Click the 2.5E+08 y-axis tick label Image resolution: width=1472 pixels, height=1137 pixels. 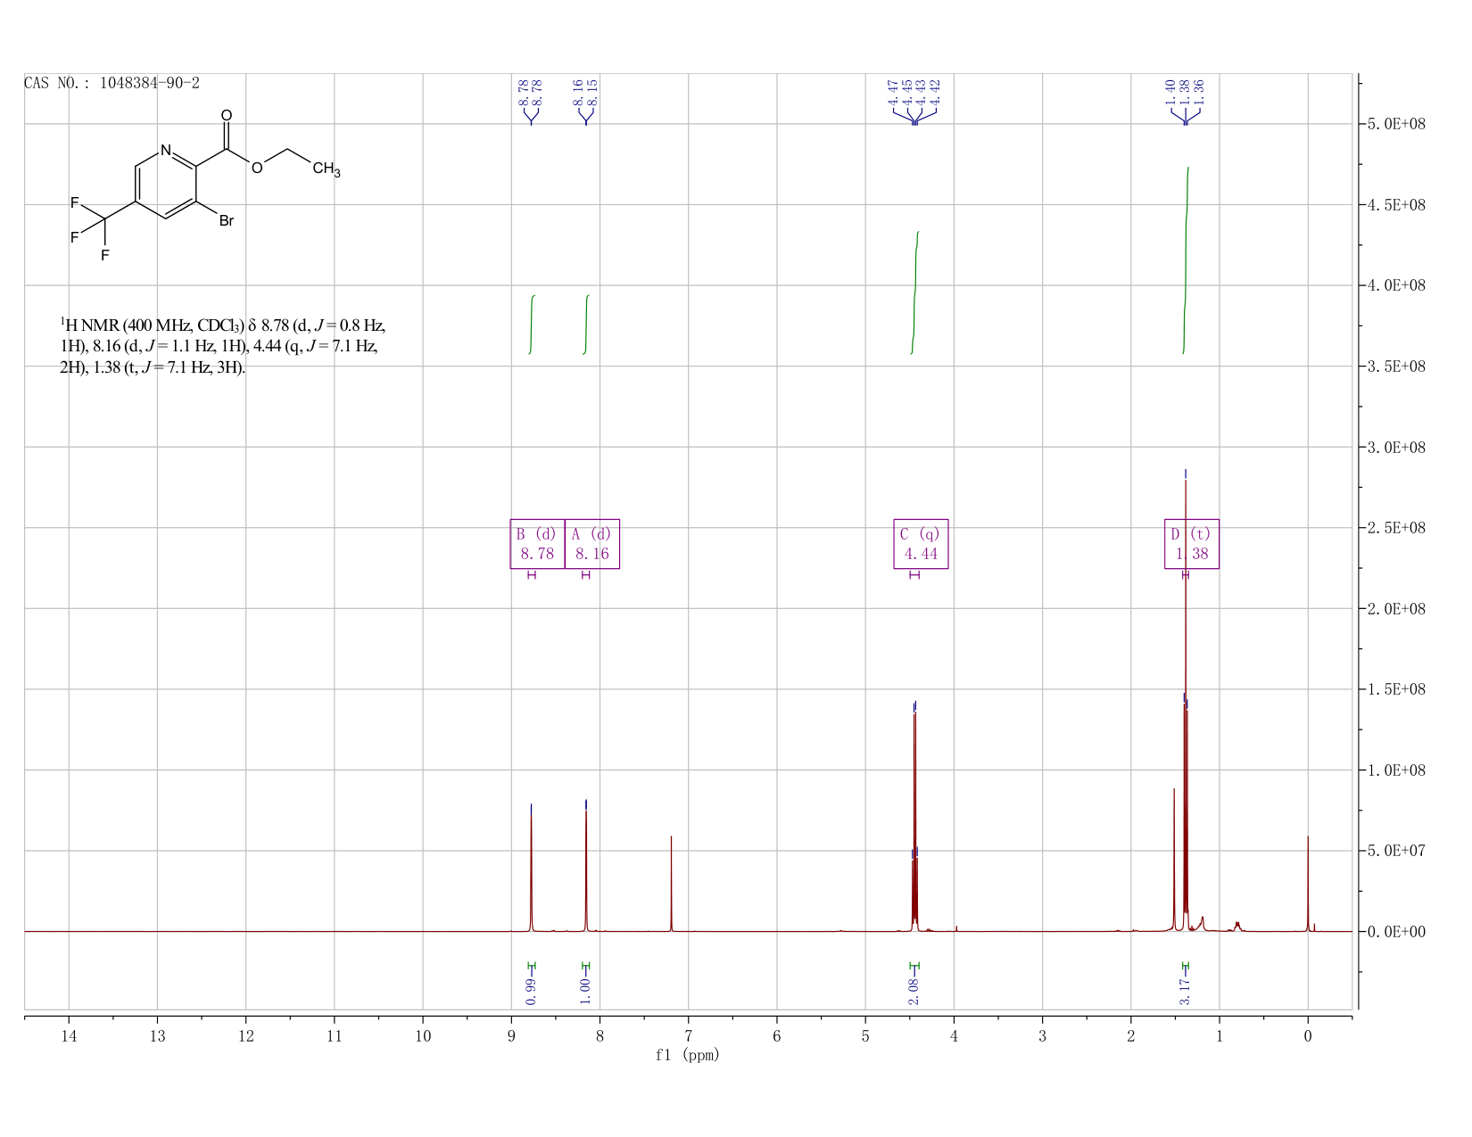point(1396,528)
